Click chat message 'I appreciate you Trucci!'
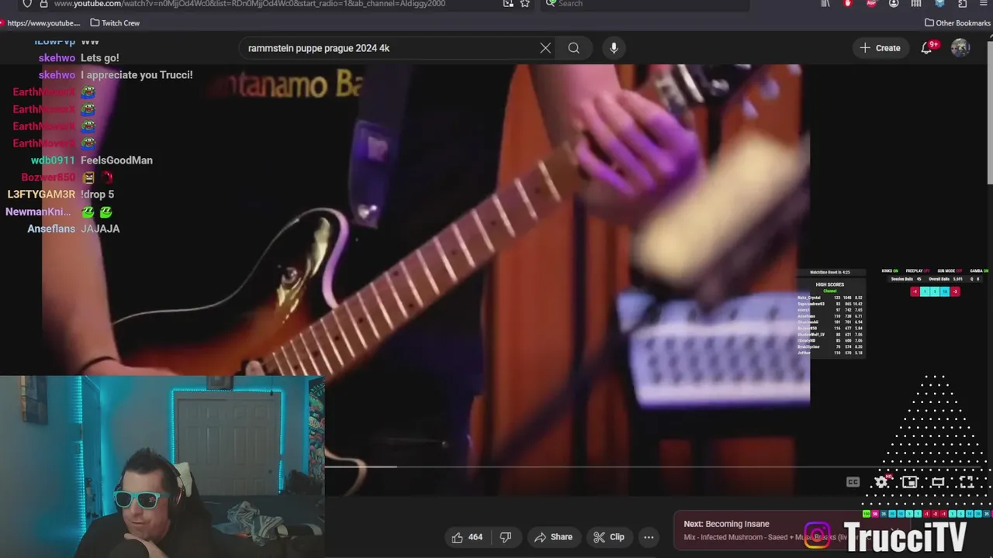The width and height of the screenshot is (993, 558). (137, 75)
